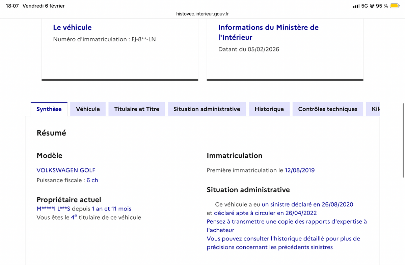Click first registration date 12/08/2019
Screen dimensions: 405x265
tap(300, 170)
